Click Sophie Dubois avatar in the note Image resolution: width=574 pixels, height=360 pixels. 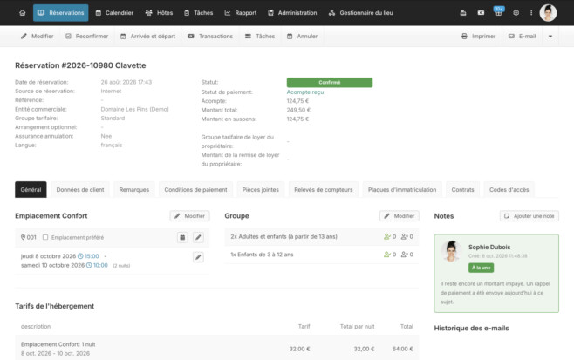[451, 251]
